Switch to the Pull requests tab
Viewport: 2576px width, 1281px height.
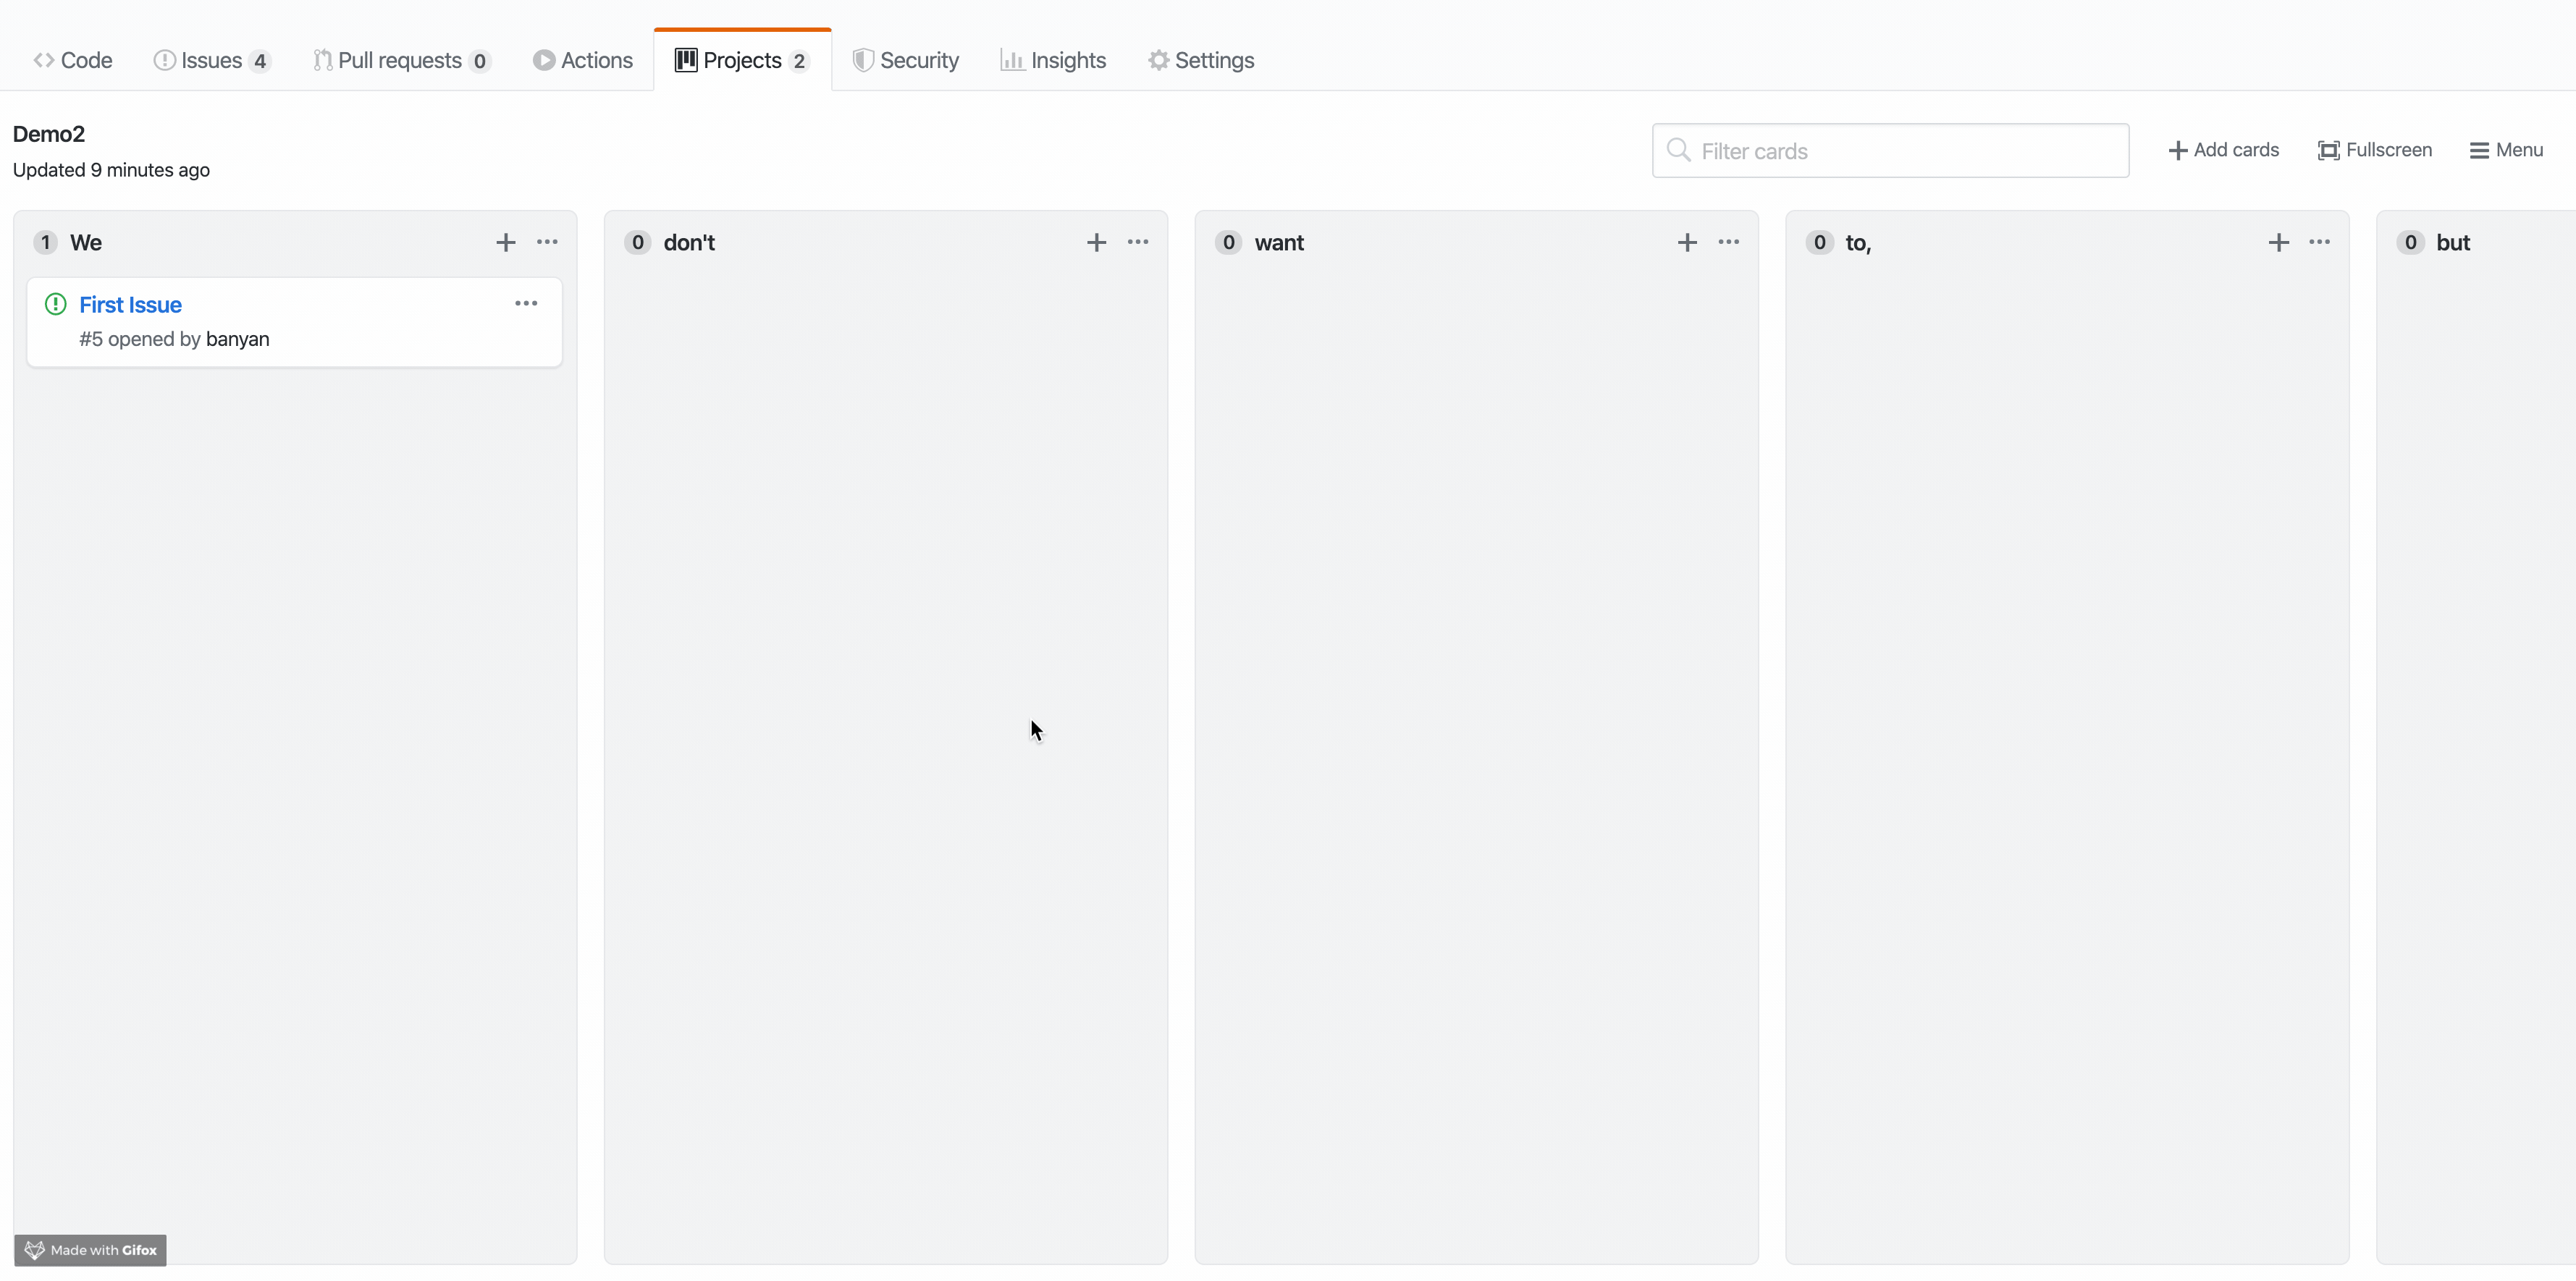point(400,60)
